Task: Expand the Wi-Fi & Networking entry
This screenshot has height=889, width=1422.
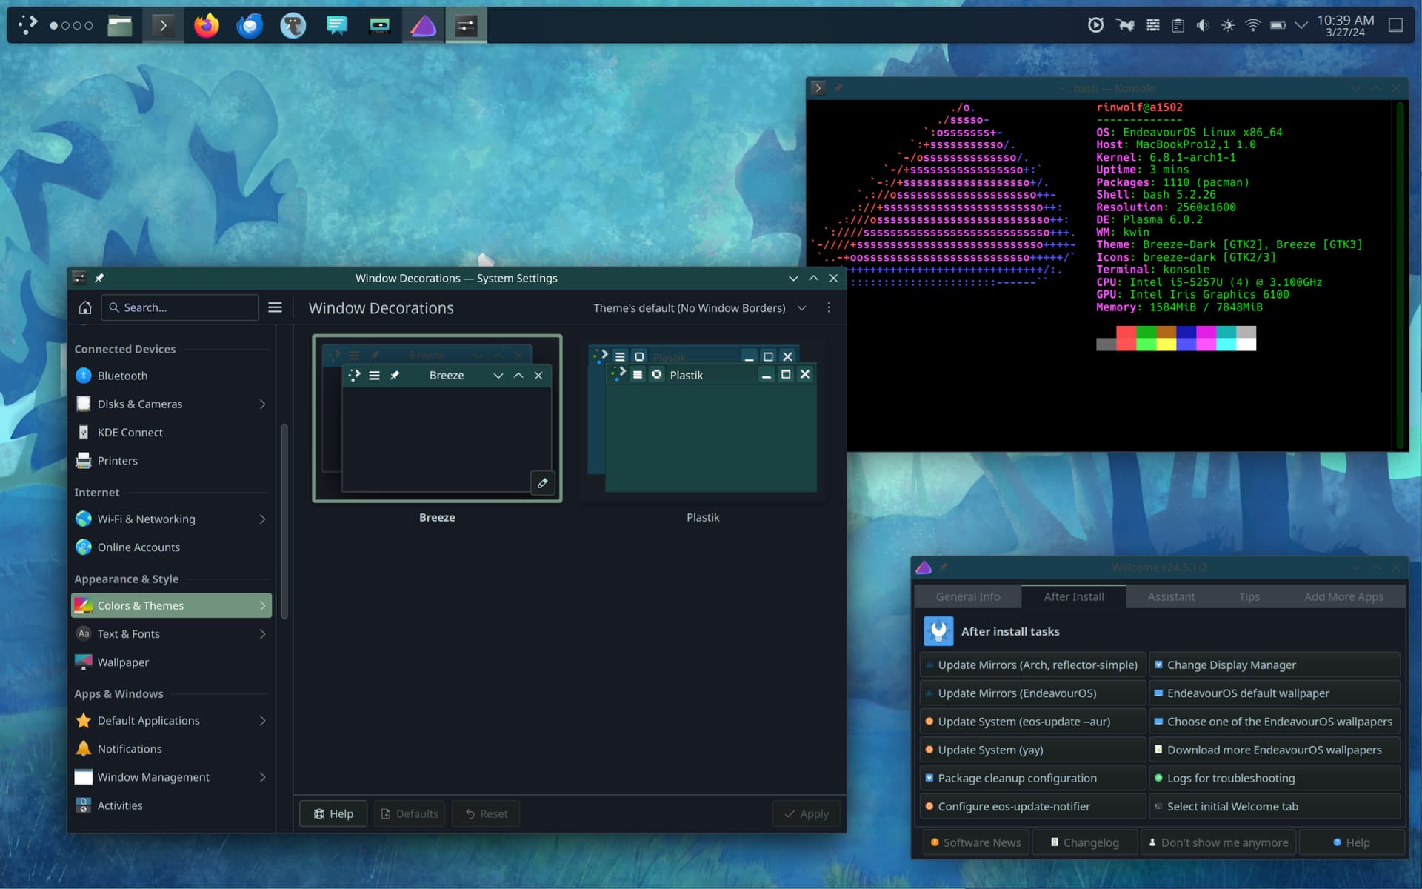Action: click(262, 519)
